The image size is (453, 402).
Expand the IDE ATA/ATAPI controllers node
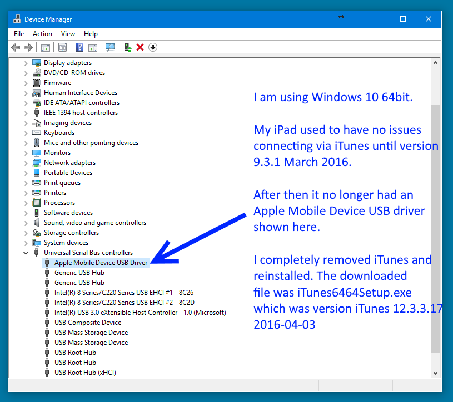(x=26, y=103)
